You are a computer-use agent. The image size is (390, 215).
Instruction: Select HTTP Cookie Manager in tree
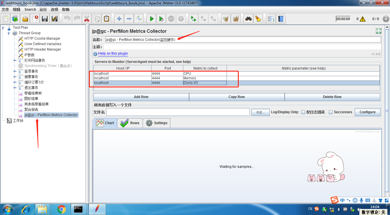[42, 39]
